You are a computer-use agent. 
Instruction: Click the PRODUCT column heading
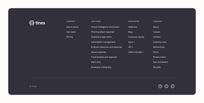(71, 21)
